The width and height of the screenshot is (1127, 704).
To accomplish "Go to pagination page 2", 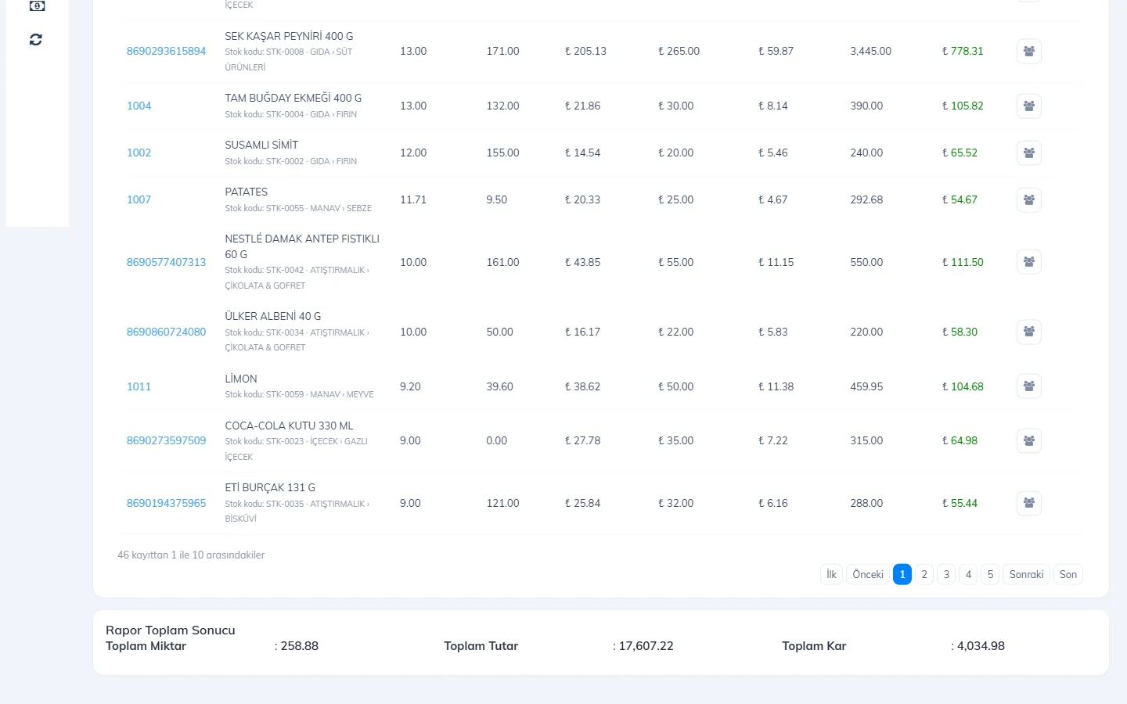I will 924,574.
